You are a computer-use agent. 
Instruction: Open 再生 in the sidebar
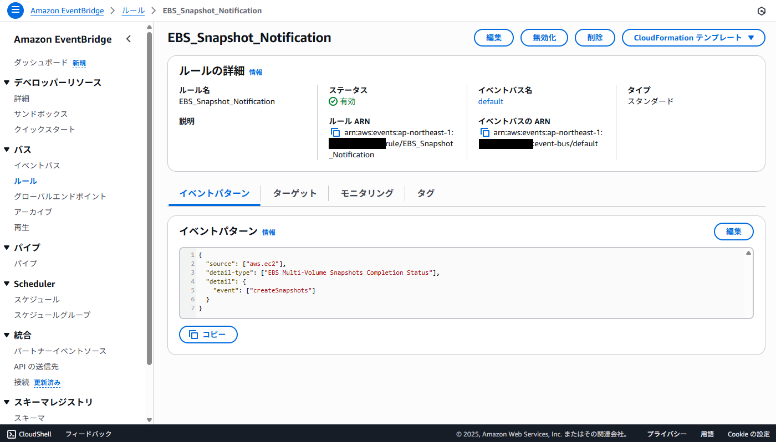point(22,228)
